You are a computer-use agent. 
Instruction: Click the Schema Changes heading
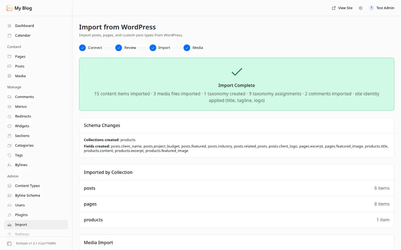point(102,125)
